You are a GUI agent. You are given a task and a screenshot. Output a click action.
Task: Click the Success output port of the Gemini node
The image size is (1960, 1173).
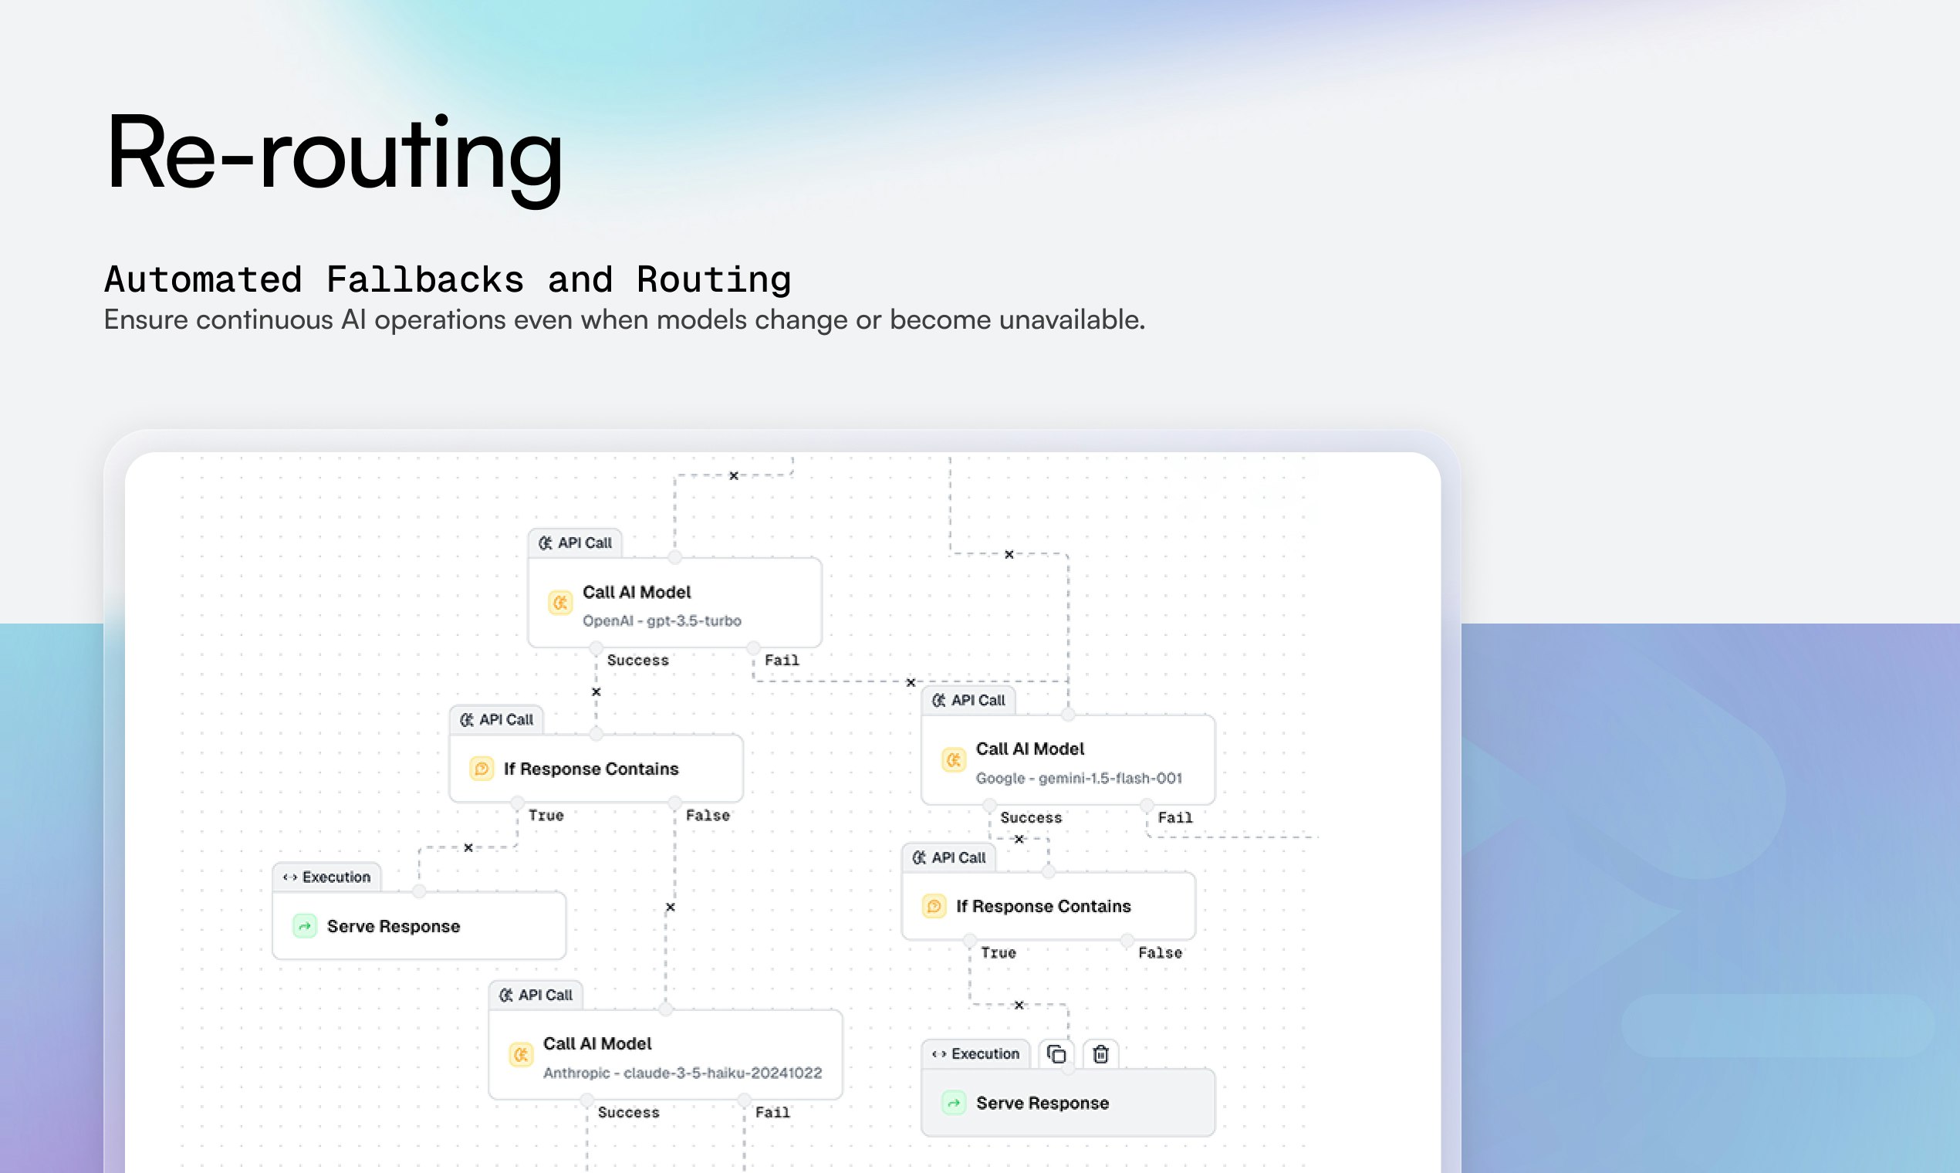pyautogui.click(x=988, y=806)
